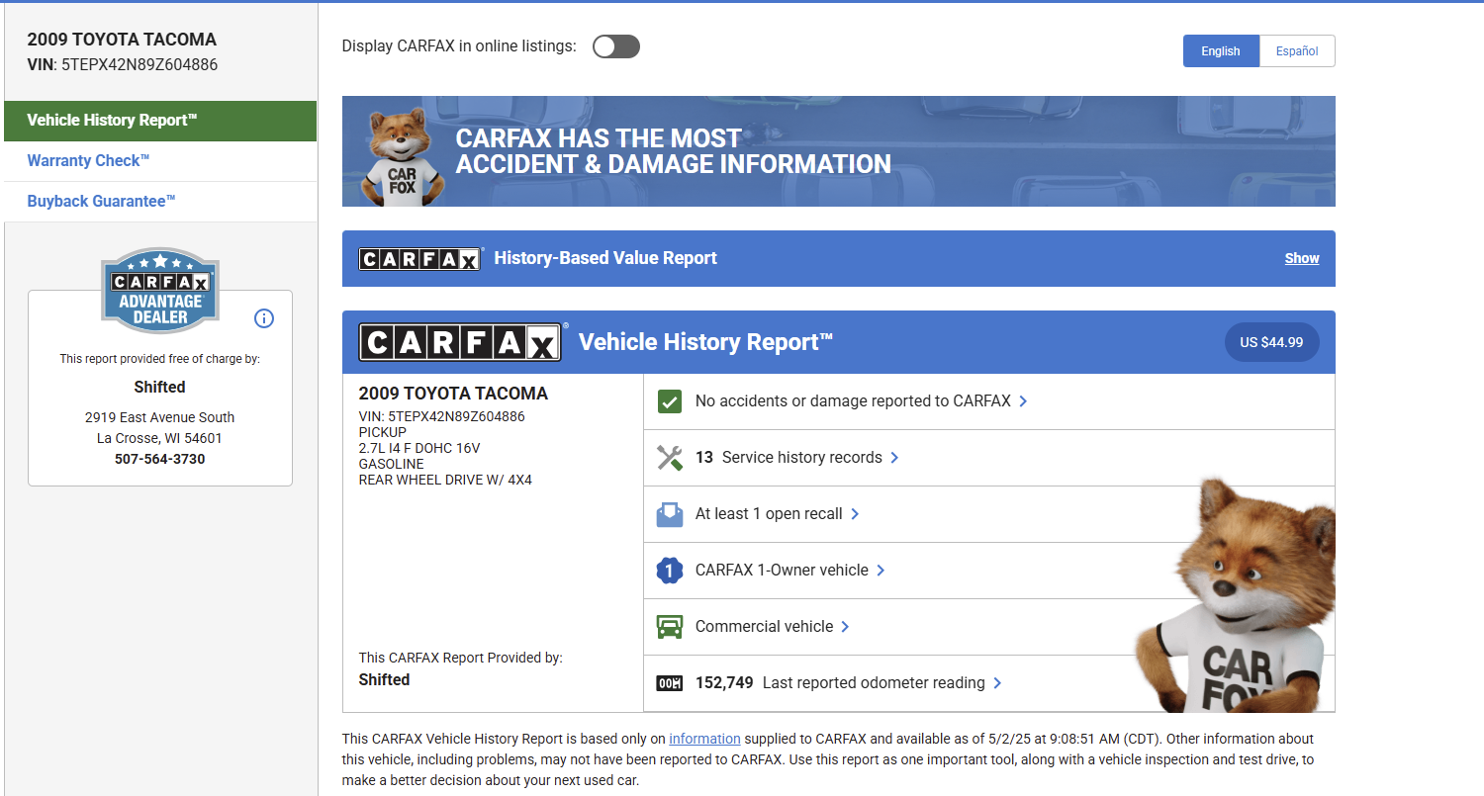1484x796 pixels.
Task: Click the blue 1-Owner badge icon
Action: tap(670, 571)
